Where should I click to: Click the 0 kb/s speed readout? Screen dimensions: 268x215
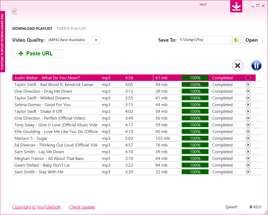pyautogui.click(x=255, y=207)
